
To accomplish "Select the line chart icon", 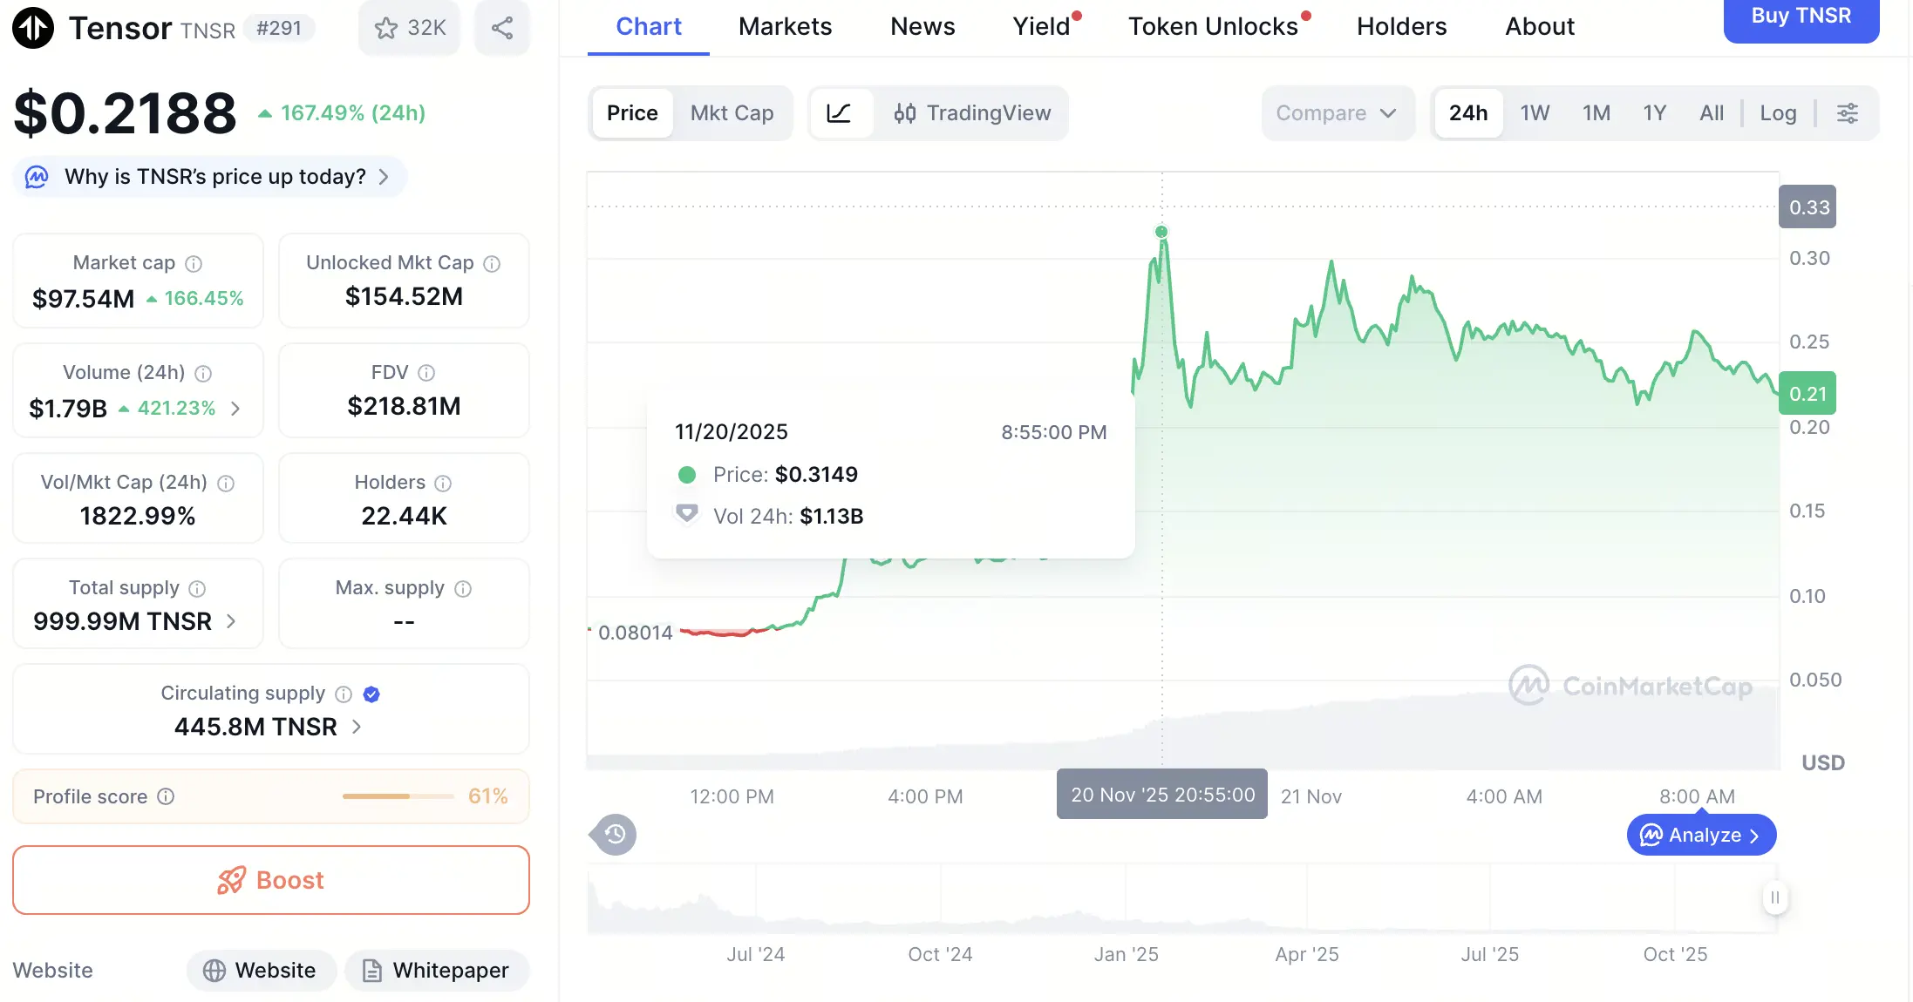I will pyautogui.click(x=841, y=113).
